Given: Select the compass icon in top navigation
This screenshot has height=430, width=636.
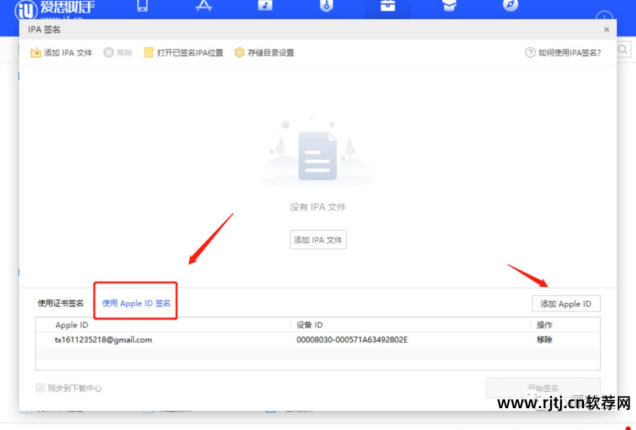Looking at the screenshot, I should tap(510, 6).
